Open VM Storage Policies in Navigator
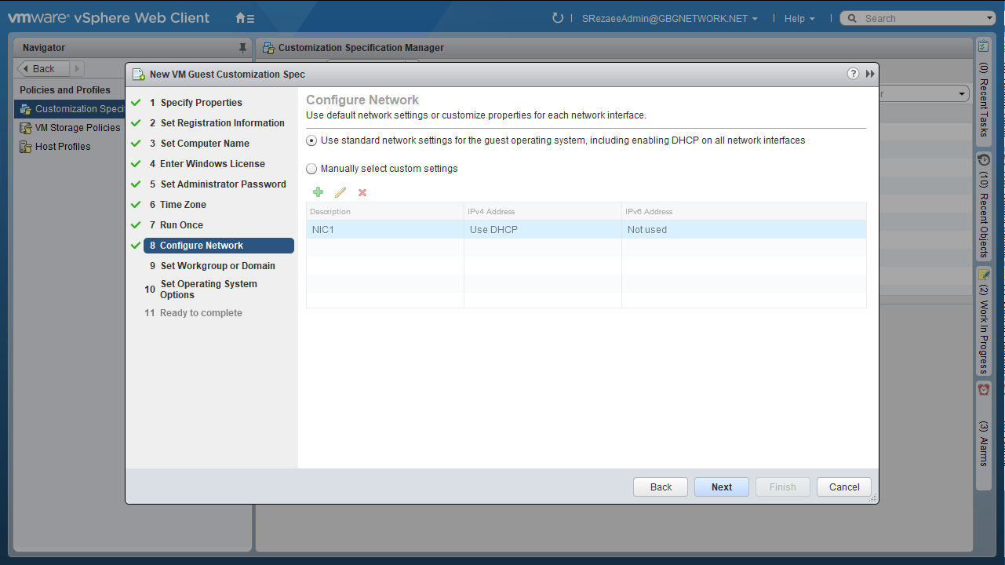Image resolution: width=1005 pixels, height=565 pixels. pos(78,128)
